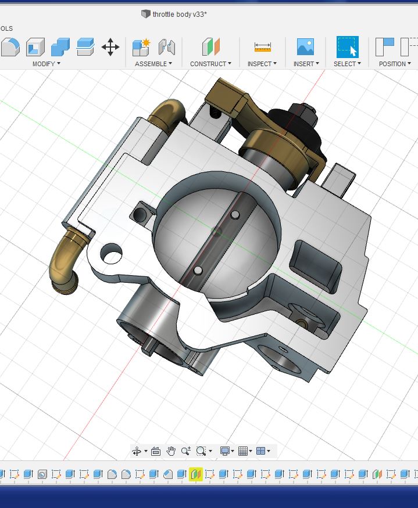Select the brass elbow fitting at lower left

point(66,261)
